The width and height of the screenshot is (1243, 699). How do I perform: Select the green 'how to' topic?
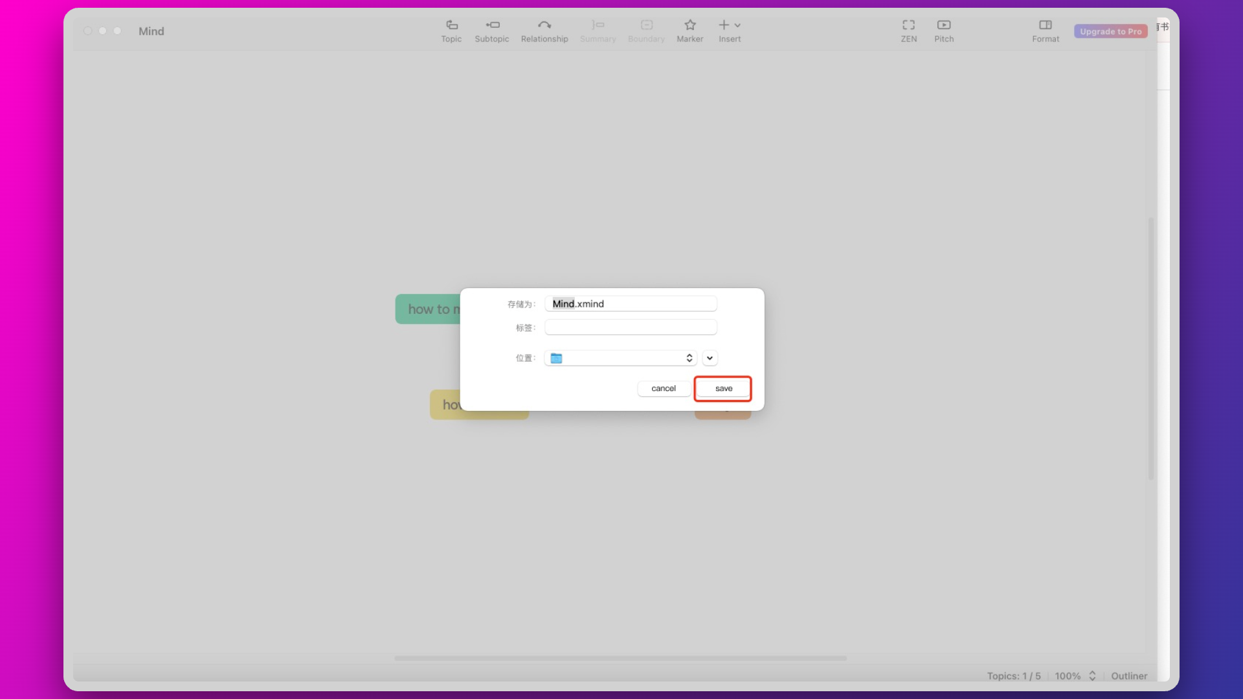click(428, 309)
